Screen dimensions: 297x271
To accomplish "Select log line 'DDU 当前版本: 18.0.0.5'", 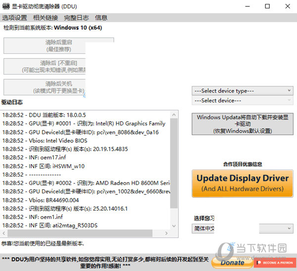I will click(x=44, y=115).
